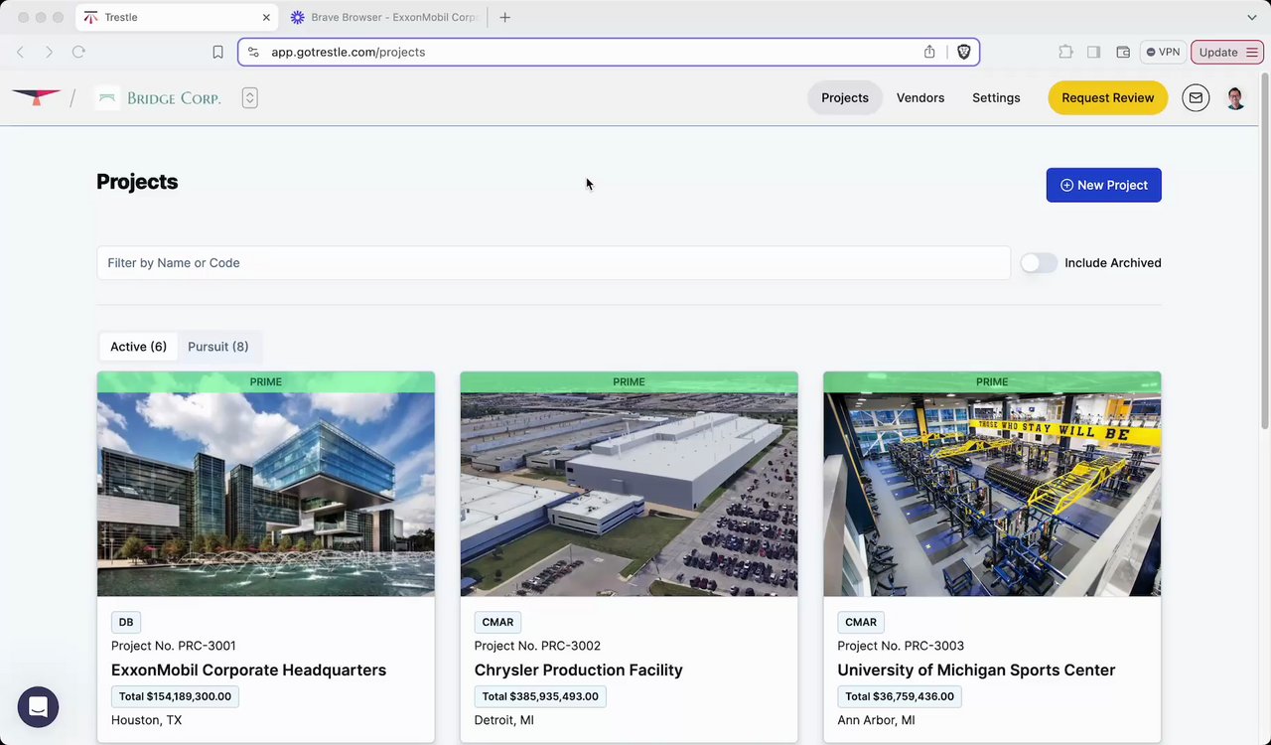Open the Settings nav item

[996, 97]
